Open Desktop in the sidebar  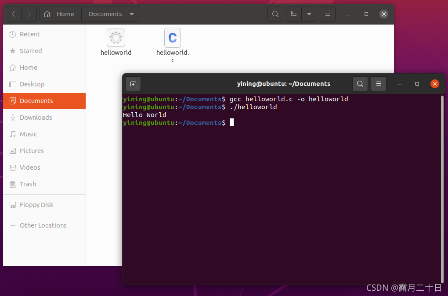pyautogui.click(x=44, y=84)
